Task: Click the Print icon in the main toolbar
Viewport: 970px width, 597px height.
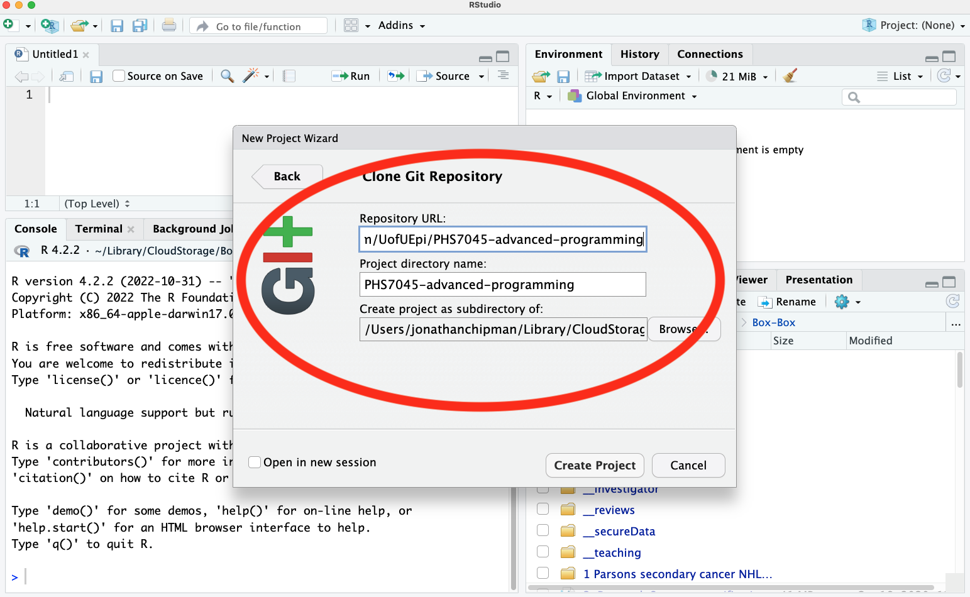Action: coord(168,25)
